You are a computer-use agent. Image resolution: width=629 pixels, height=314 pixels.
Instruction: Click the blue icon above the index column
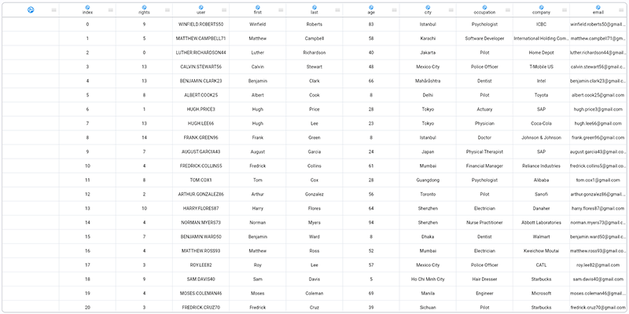[x=87, y=7]
